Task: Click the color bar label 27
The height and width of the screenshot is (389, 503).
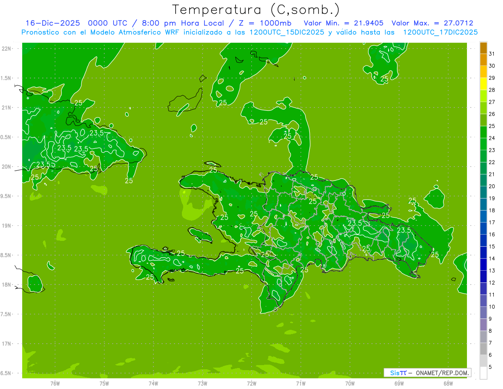Action: pos(492,102)
